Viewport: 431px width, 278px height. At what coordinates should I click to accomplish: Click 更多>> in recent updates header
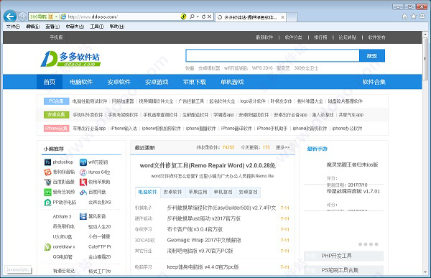(283, 147)
